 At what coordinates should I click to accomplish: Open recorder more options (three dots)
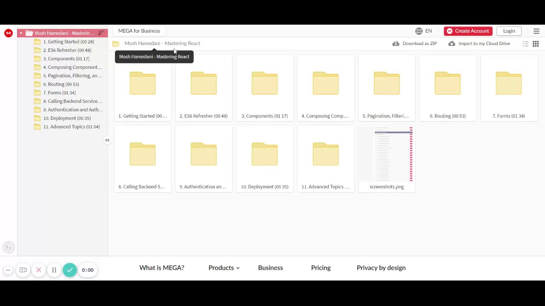coord(8,270)
